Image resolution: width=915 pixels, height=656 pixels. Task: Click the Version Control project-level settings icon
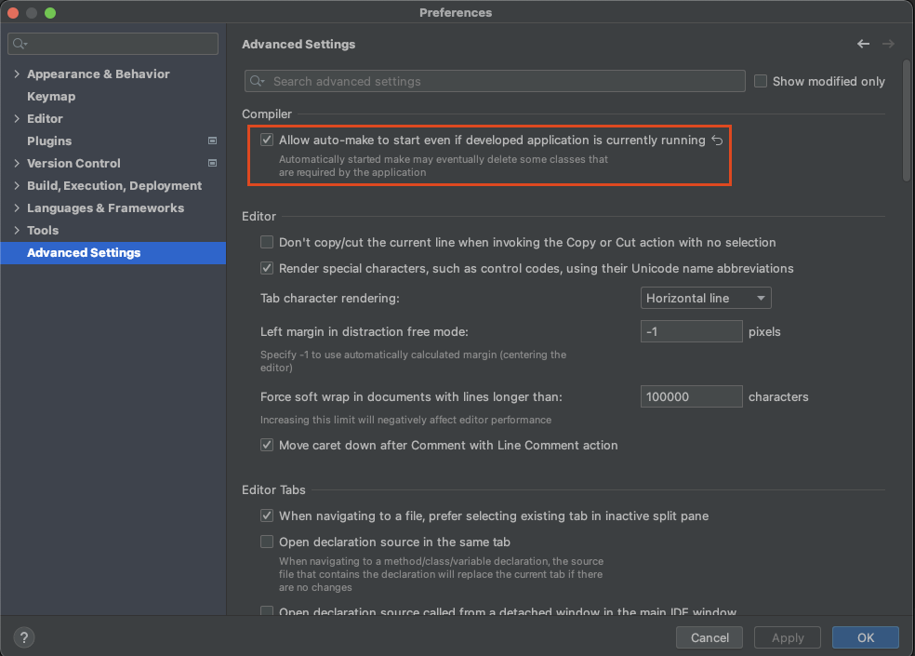pos(212,163)
